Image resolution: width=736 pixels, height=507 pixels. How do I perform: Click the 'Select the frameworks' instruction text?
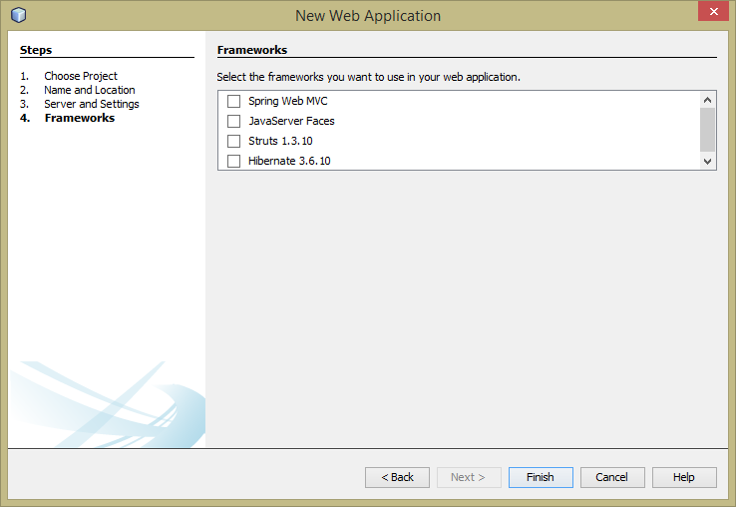point(368,77)
